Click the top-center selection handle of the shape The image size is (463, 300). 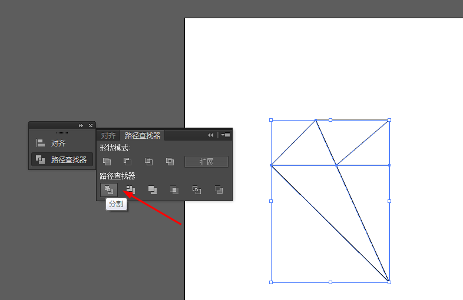tap(330, 120)
